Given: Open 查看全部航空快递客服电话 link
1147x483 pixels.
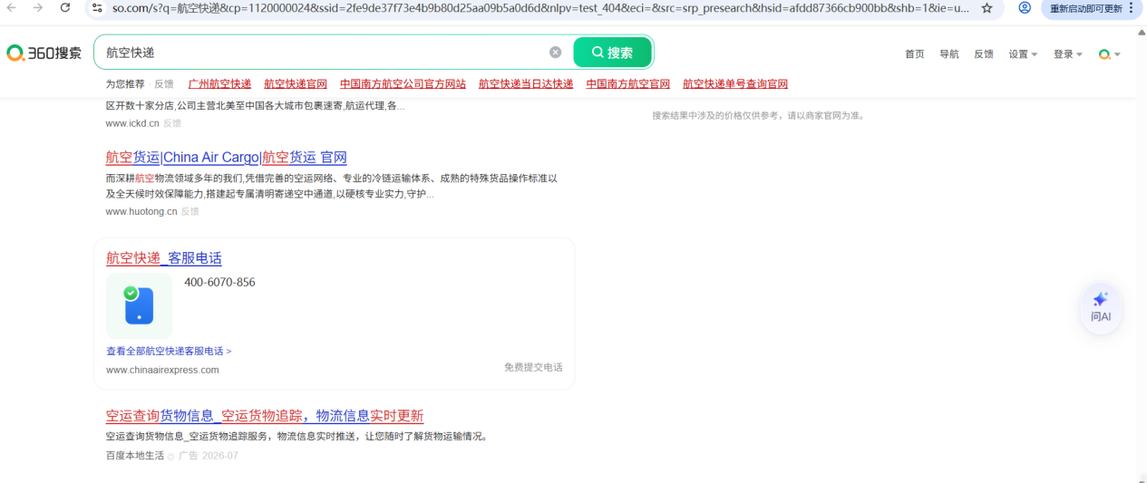Looking at the screenshot, I should click(x=169, y=351).
